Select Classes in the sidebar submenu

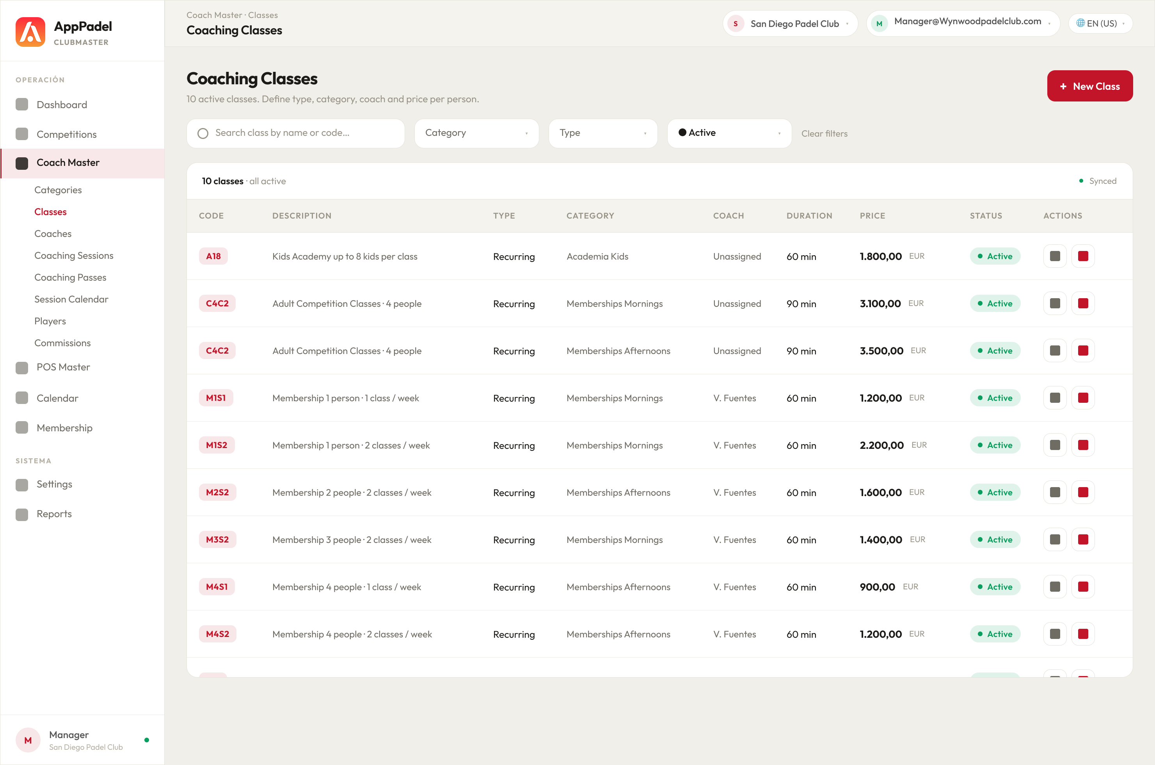pyautogui.click(x=50, y=212)
